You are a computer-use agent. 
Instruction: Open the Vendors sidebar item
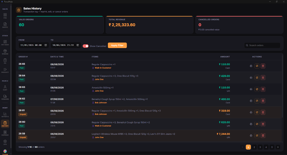point(5,97)
